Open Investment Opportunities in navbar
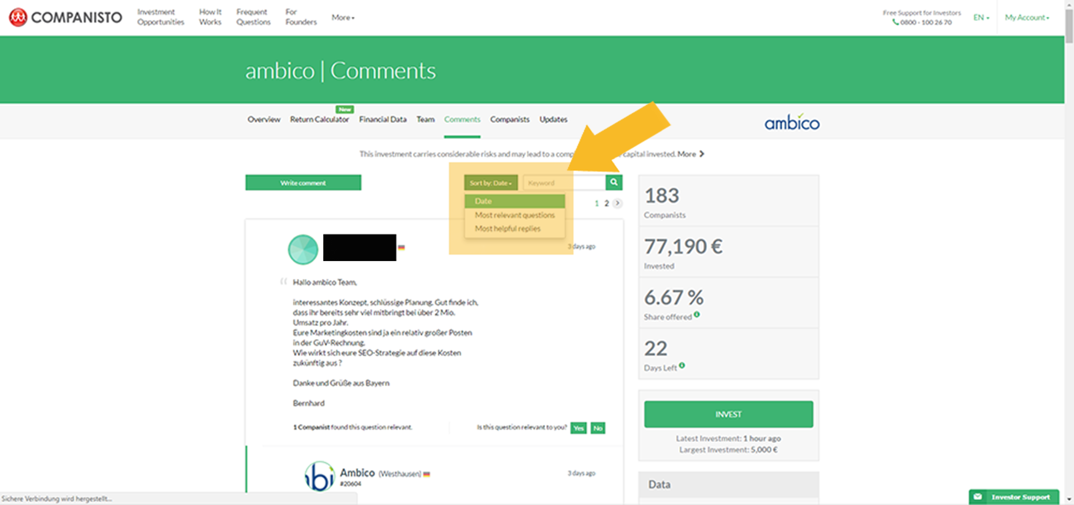This screenshot has height=505, width=1074. 161,17
